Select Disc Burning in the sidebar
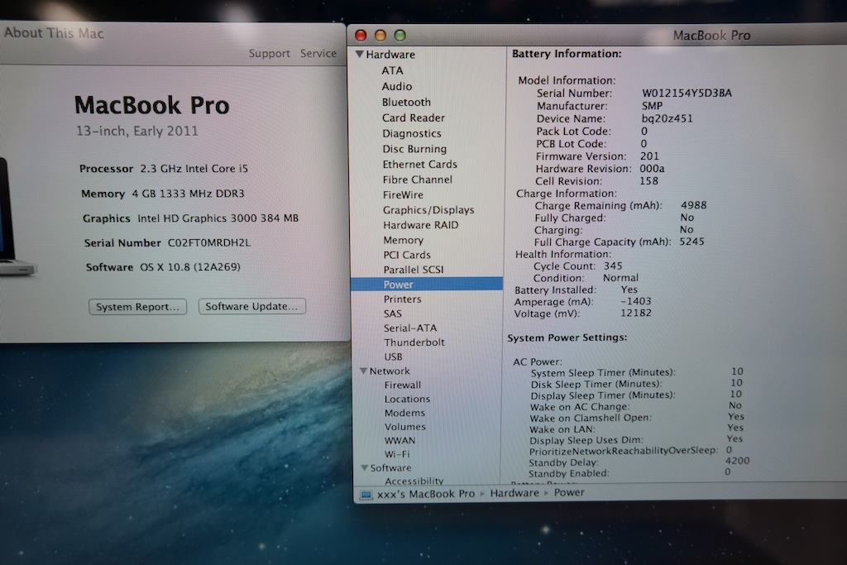 click(414, 149)
